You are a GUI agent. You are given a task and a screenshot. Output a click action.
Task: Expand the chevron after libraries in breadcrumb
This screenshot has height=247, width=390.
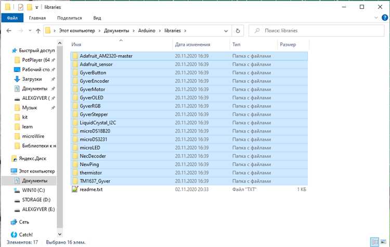[185, 31]
